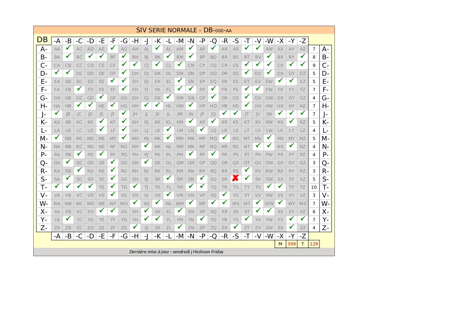Screen dimensions: 457x323
Task: Click the checkmark in row Z-, column -Y
Action: (292, 227)
